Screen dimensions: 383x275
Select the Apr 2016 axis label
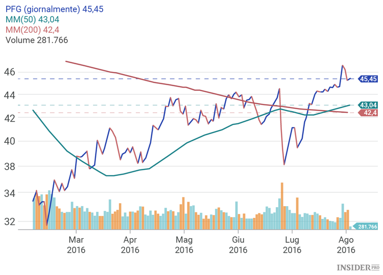pyautogui.click(x=130, y=244)
